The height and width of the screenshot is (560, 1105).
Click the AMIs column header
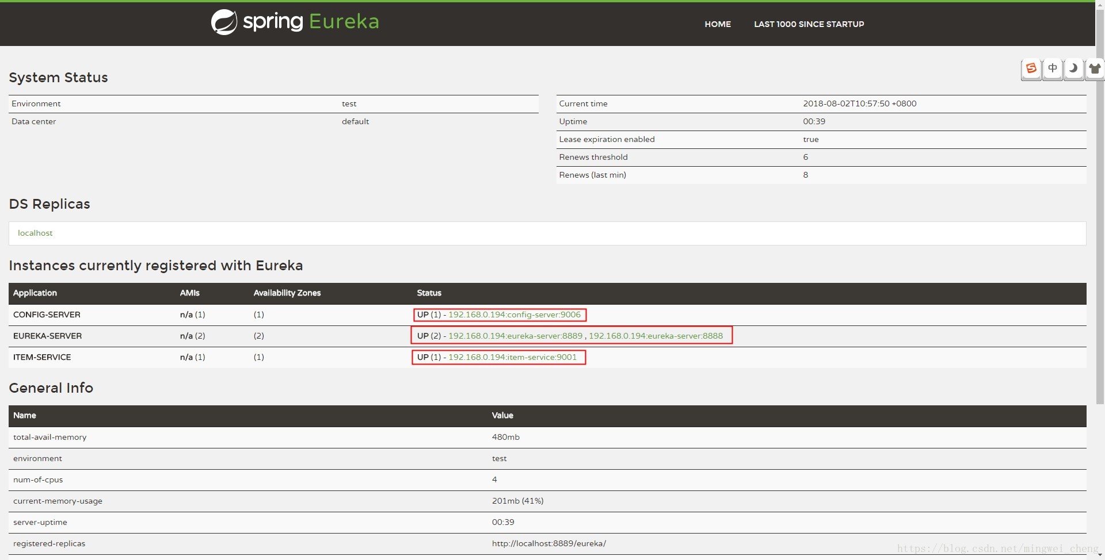tap(189, 293)
